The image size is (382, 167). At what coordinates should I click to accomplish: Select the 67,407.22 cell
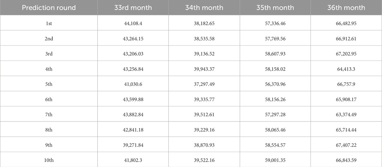pos(346,145)
